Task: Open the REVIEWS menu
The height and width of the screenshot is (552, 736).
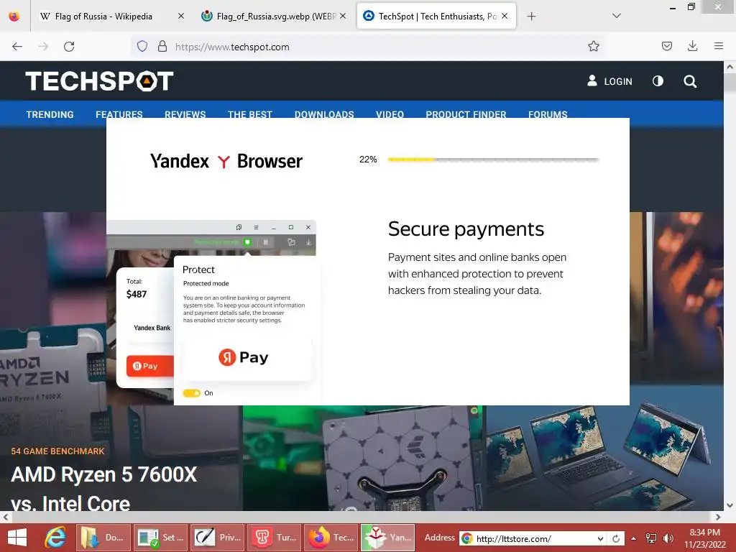Action: click(x=185, y=114)
